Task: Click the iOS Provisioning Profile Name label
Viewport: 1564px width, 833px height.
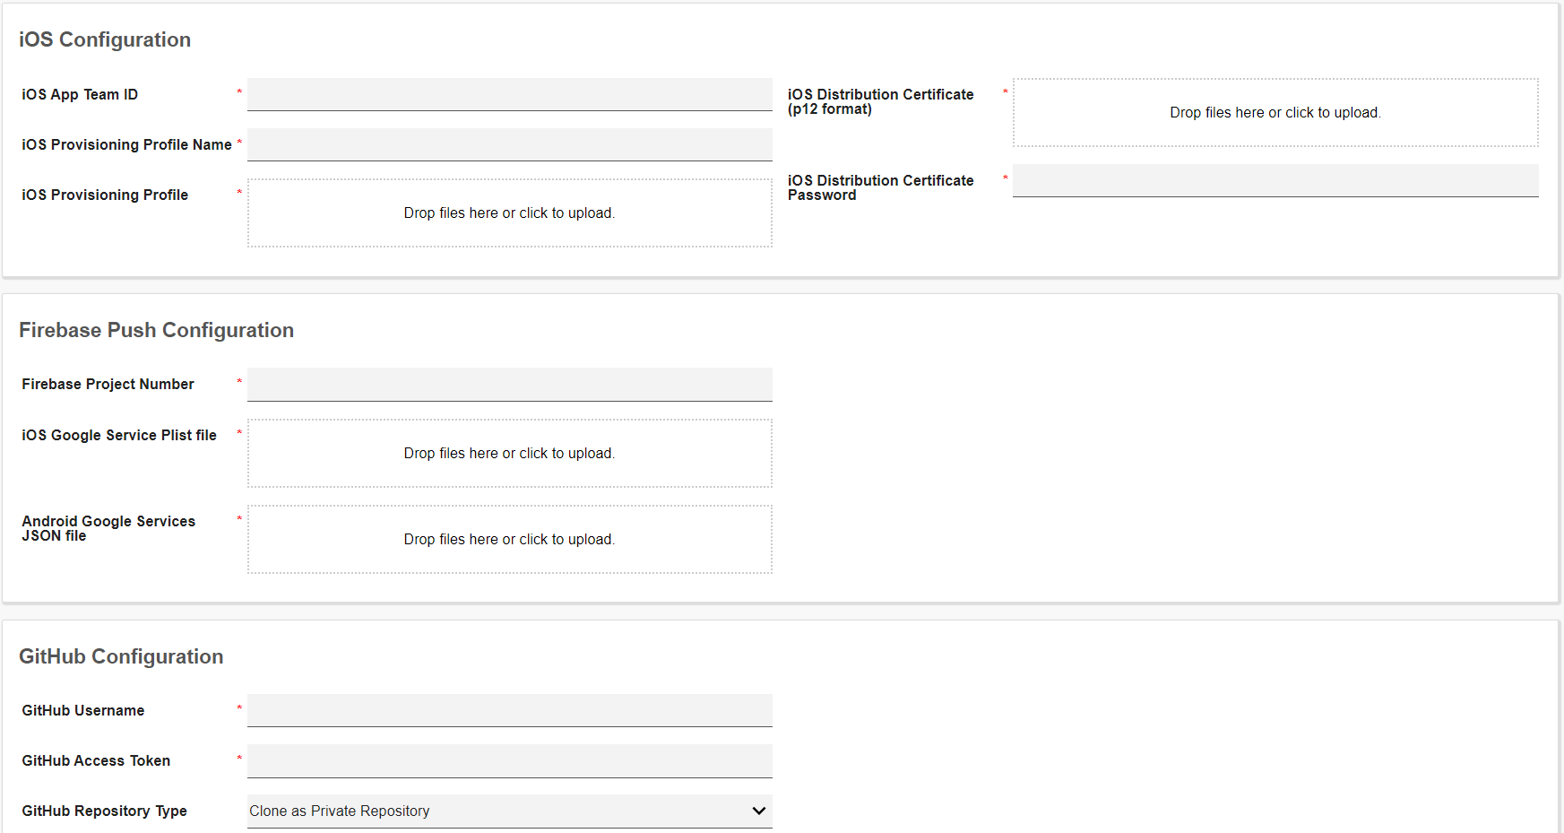Action: [126, 144]
